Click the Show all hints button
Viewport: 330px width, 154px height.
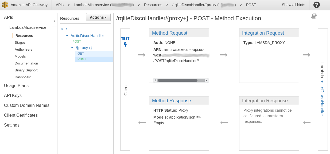293,5
